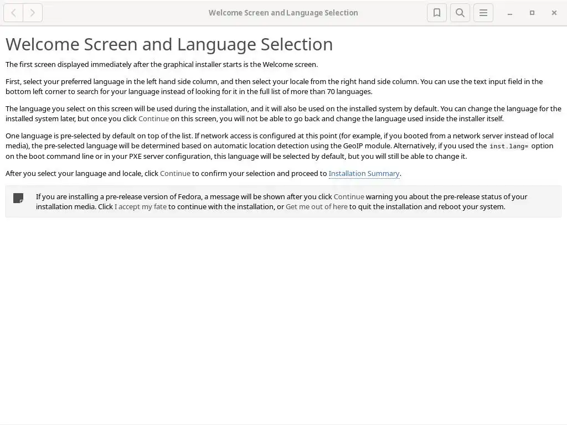
Task: Open the hamburger application menu
Action: [x=483, y=13]
